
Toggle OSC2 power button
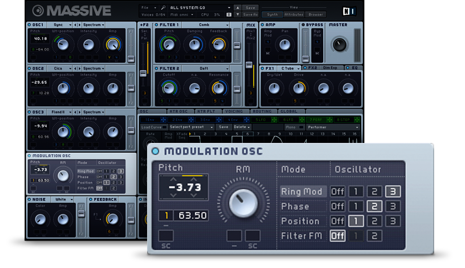coord(29,68)
